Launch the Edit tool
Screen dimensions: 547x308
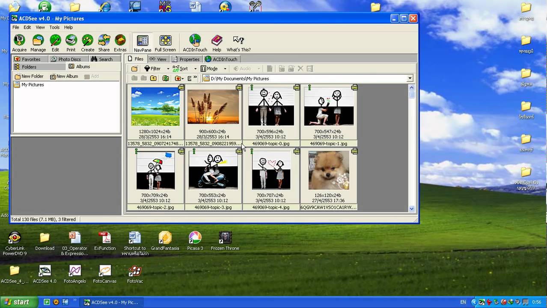click(55, 44)
